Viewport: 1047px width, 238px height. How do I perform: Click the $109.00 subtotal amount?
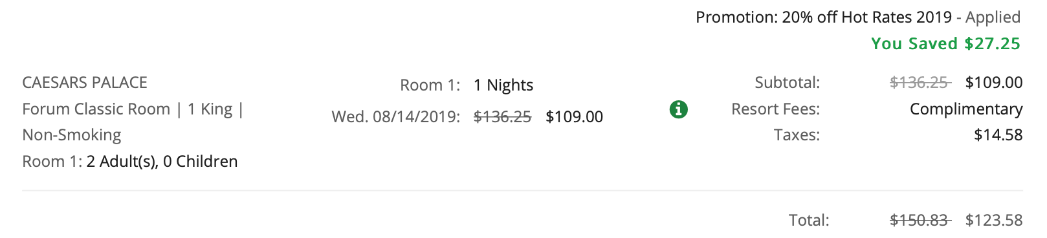pos(994,83)
